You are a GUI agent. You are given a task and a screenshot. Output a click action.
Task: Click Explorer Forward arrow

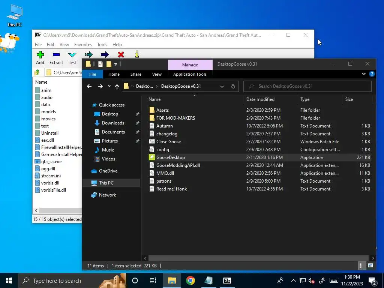100,86
